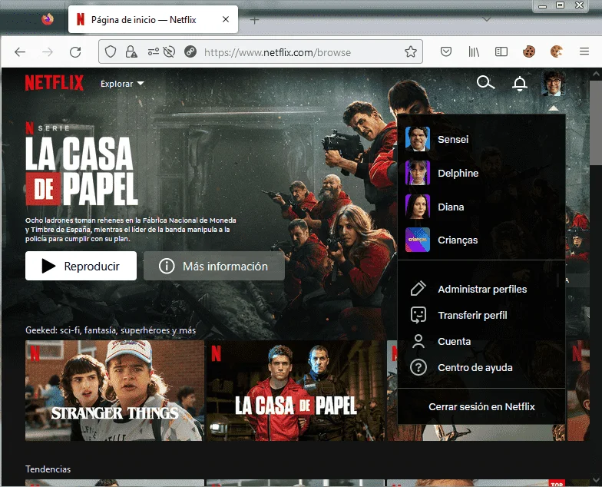Click the Tendencias row heading
The image size is (602, 487).
[48, 469]
